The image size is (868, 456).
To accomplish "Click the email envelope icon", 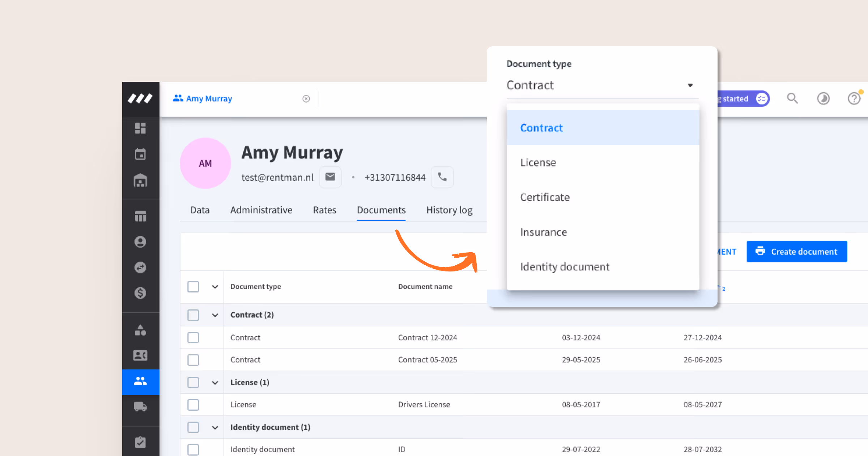I will 330,177.
